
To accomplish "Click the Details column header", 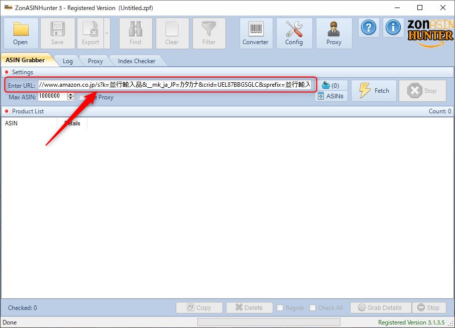I will click(x=72, y=123).
